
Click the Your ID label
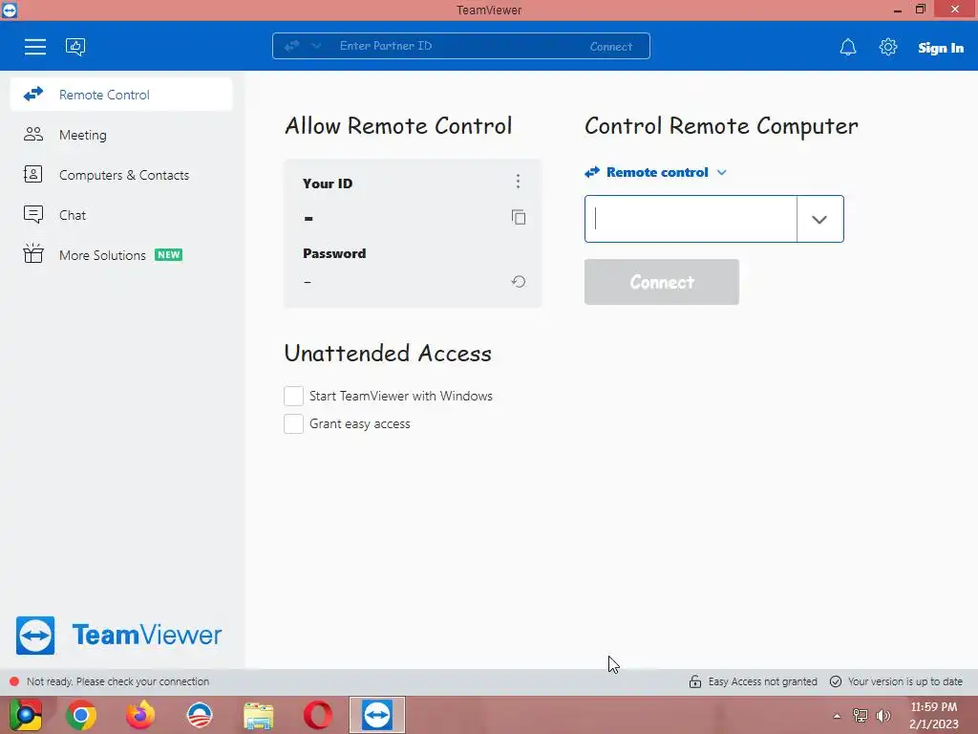point(328,183)
